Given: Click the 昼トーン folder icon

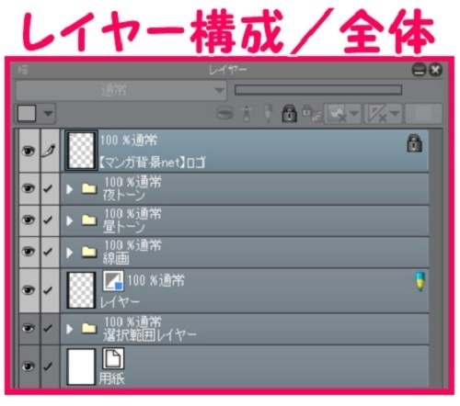Looking at the screenshot, I should pyautogui.click(x=89, y=220).
